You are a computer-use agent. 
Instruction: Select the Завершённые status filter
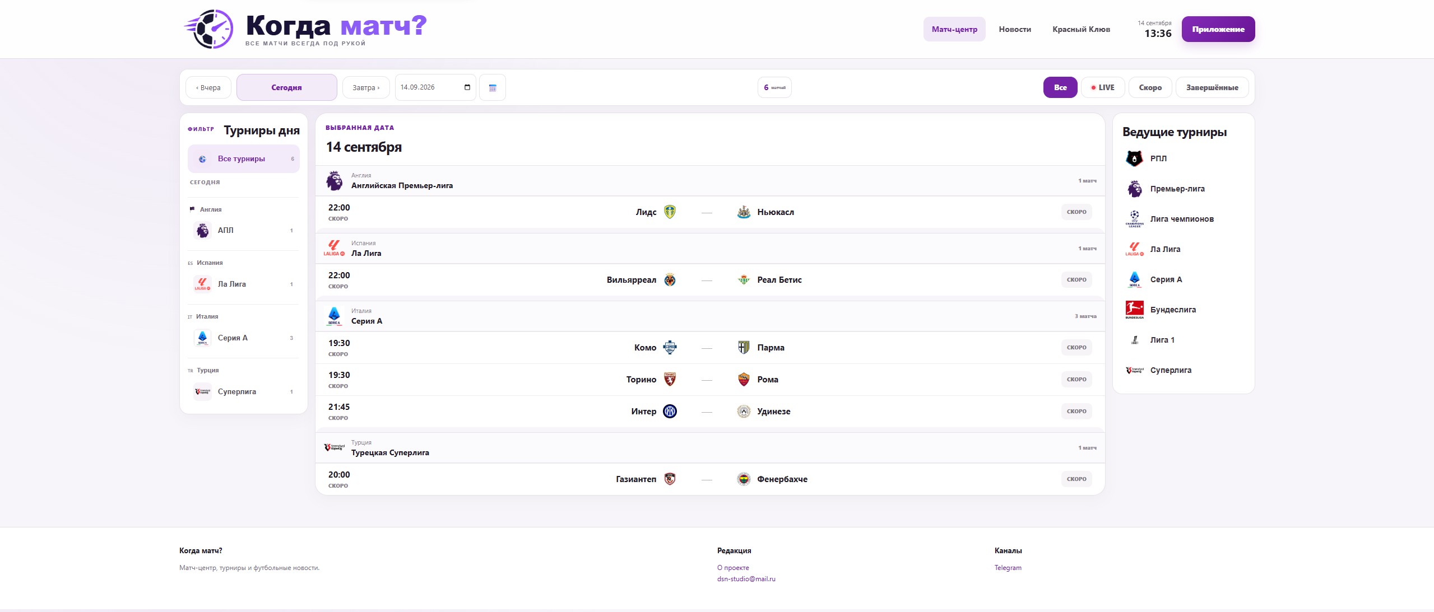(x=1212, y=87)
